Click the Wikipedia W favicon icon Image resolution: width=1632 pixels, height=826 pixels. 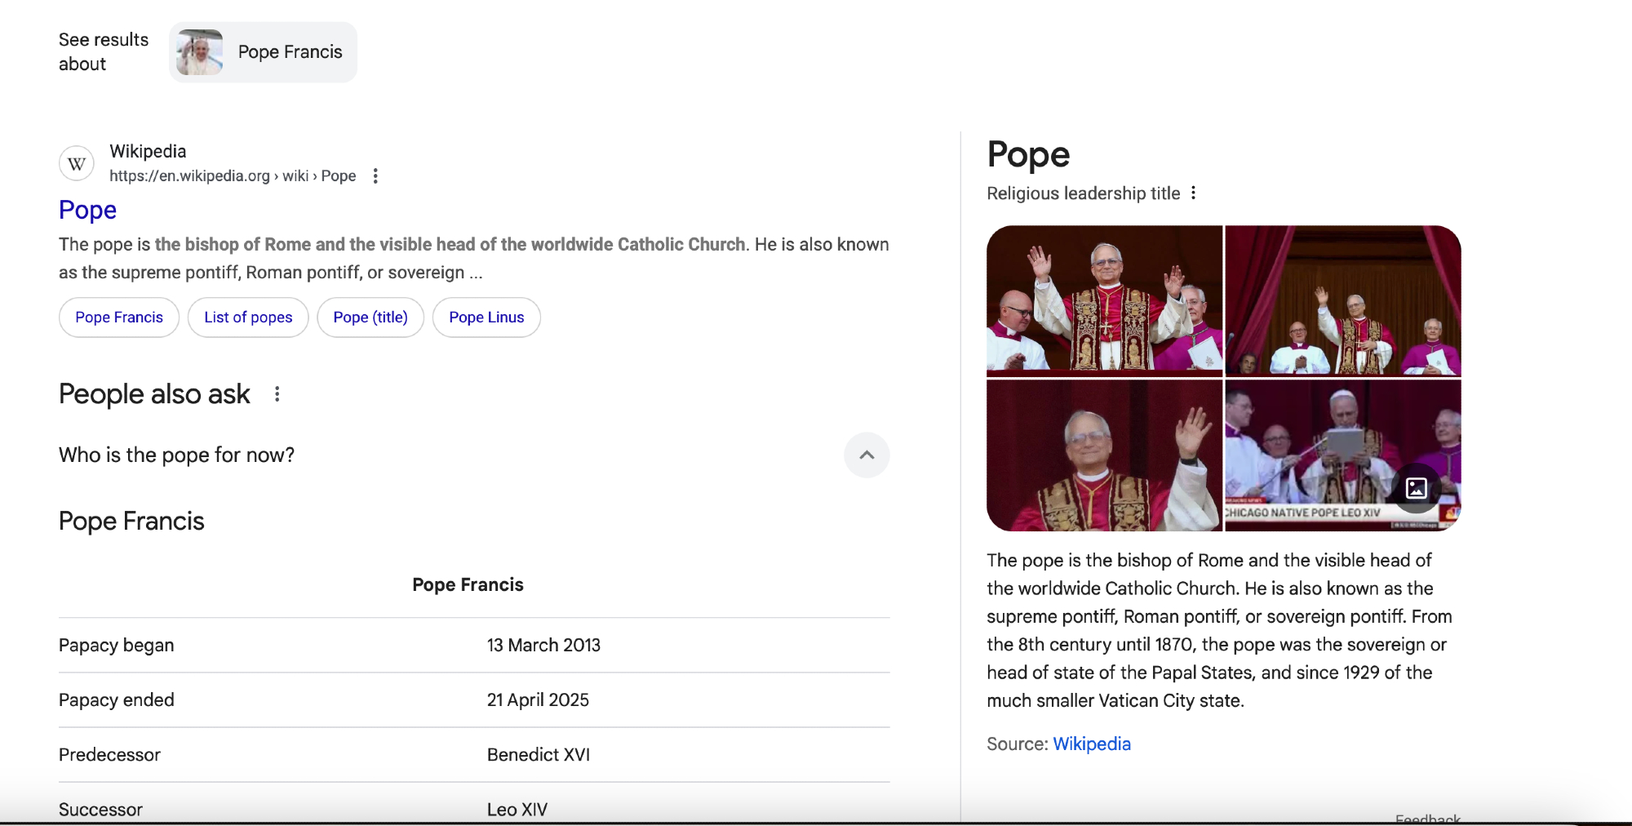coord(77,164)
